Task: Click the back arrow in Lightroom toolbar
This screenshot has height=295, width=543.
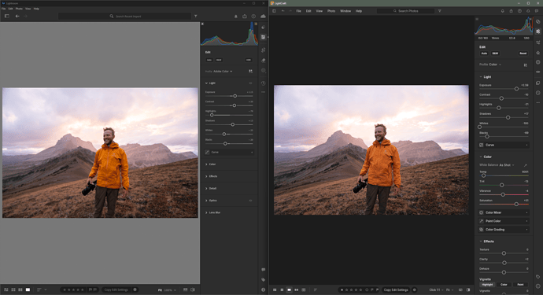Action: [x=17, y=16]
